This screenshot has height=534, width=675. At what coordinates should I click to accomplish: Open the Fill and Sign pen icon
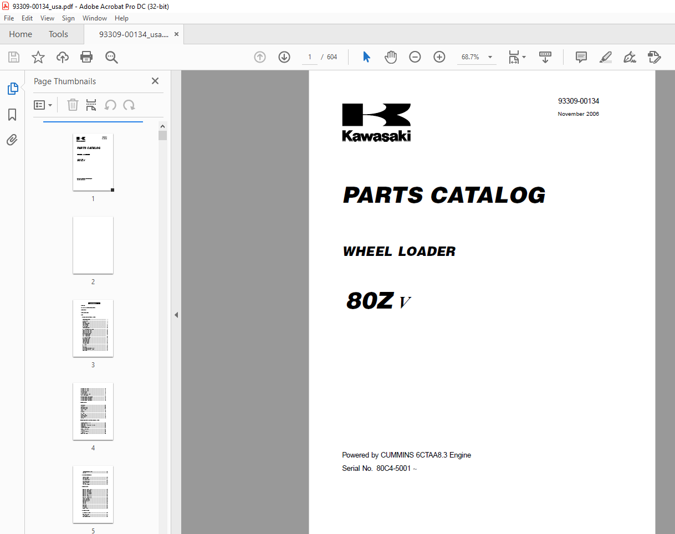pyautogui.click(x=630, y=57)
